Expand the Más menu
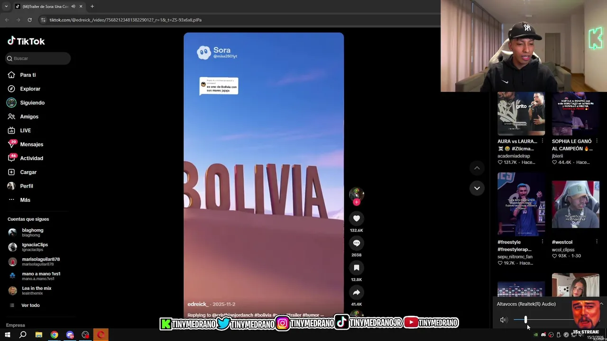Screen dimensions: 607x341 click(x=19, y=200)
